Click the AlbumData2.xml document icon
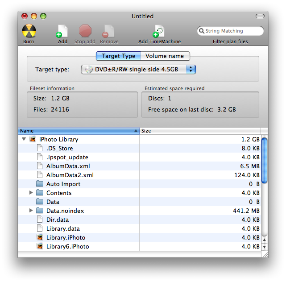 [x=40, y=175]
